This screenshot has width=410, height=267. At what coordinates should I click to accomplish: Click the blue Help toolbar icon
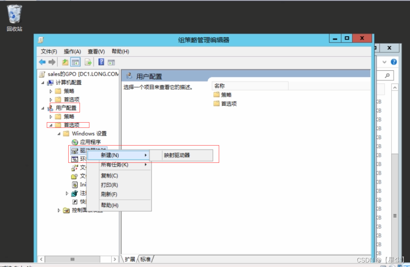click(101, 62)
